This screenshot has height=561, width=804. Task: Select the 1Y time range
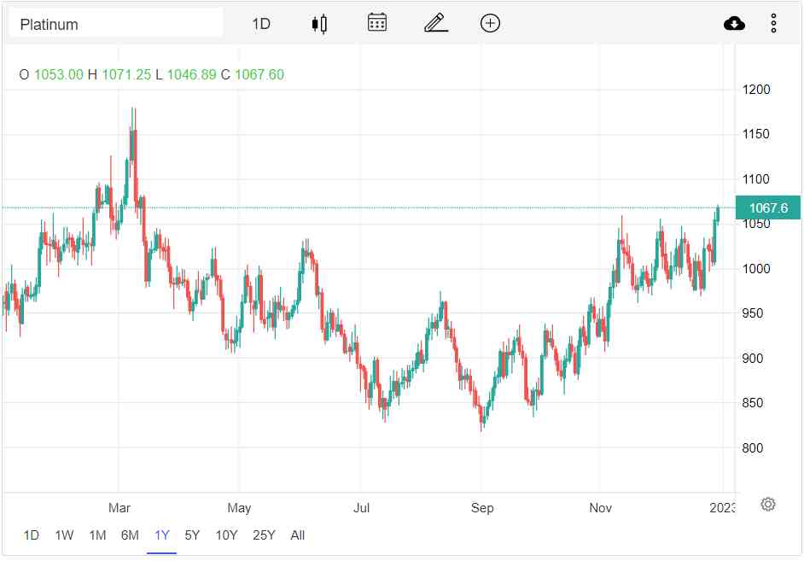pos(161,535)
